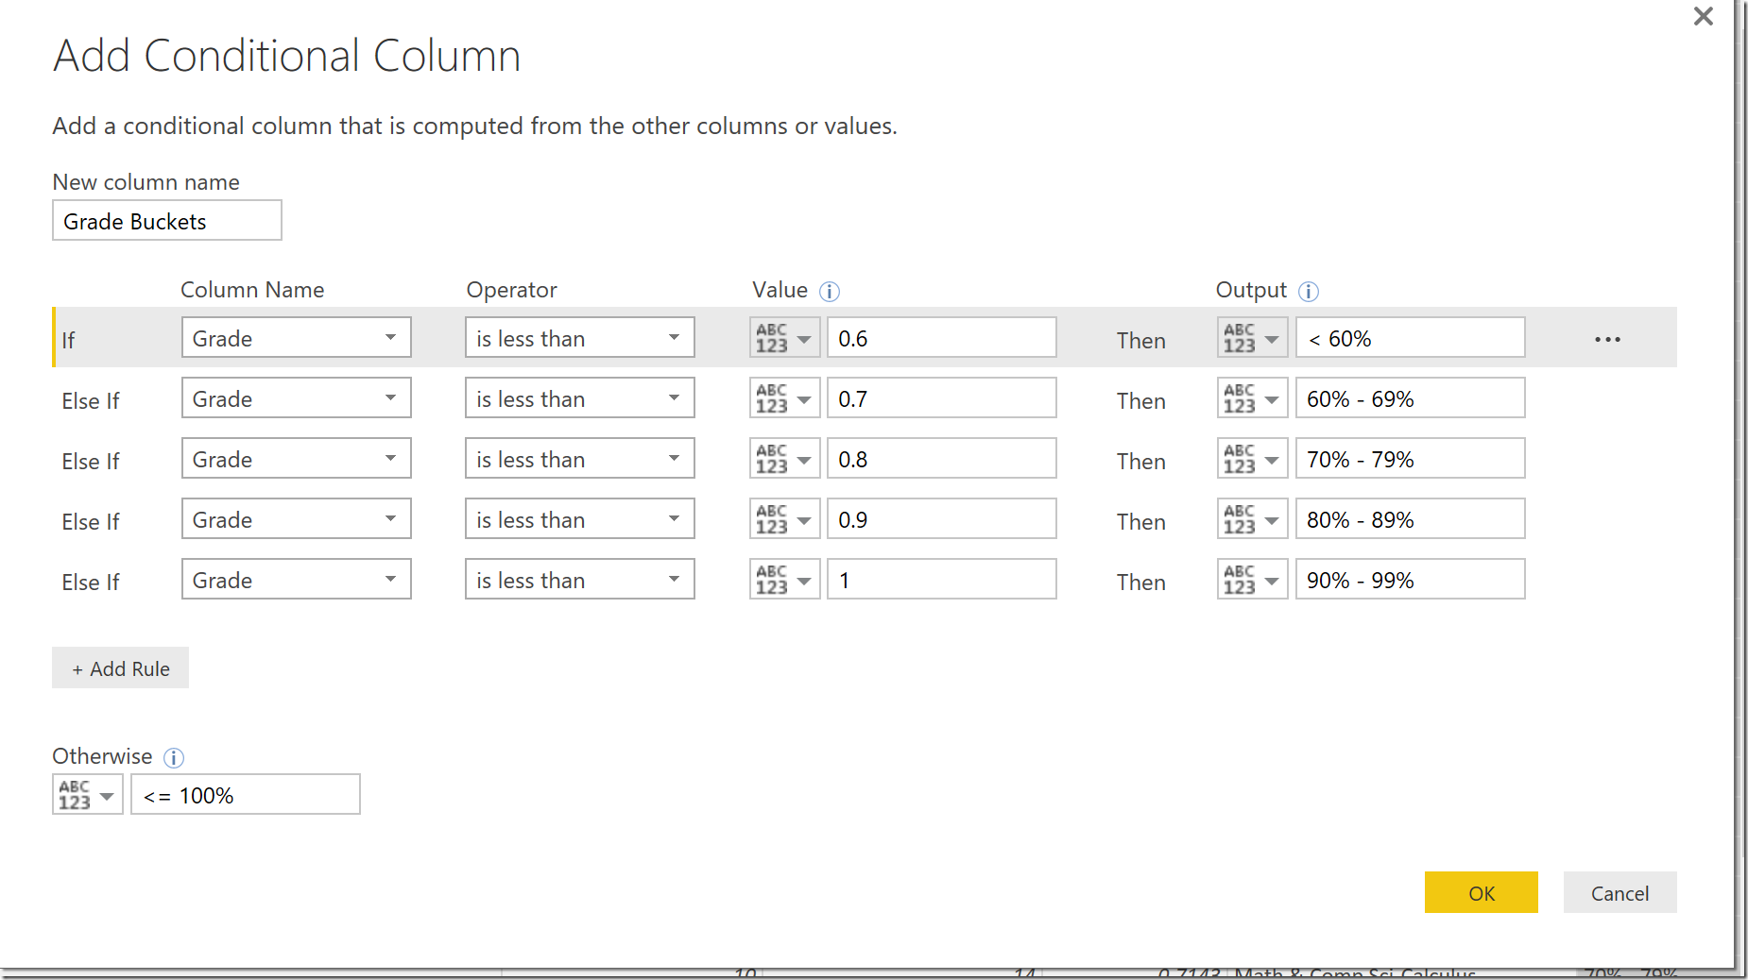The width and height of the screenshot is (1748, 980).
Task: Open the ellipsis menu on the If row
Action: tap(1607, 340)
